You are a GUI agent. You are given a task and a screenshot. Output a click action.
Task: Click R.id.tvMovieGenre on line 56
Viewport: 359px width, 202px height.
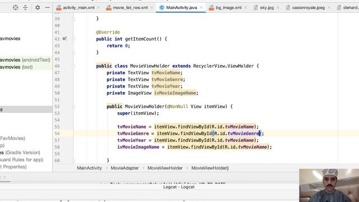click(237, 134)
